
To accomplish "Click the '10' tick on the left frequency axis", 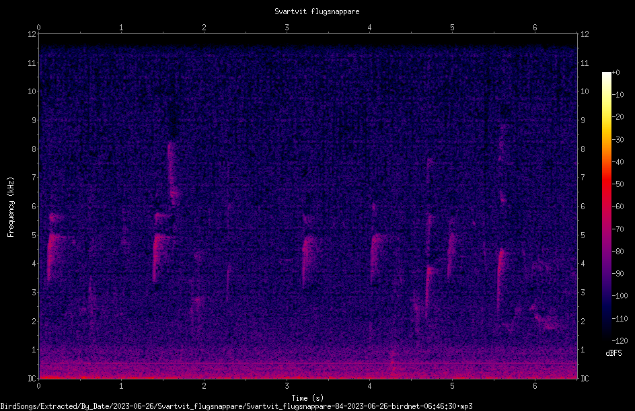I will tap(32, 91).
